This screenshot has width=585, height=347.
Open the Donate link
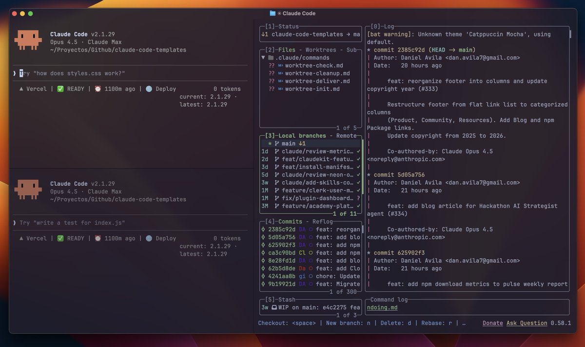point(493,323)
